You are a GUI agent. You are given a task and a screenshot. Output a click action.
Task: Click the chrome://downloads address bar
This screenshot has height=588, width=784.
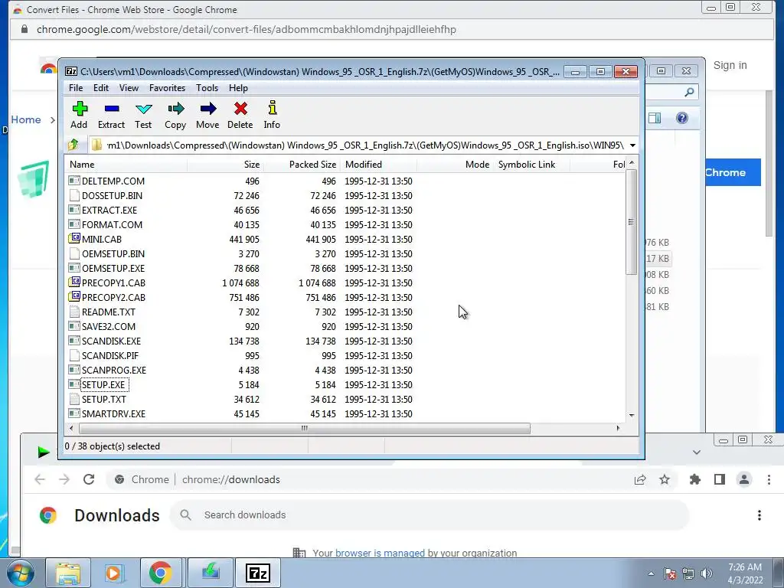231,479
